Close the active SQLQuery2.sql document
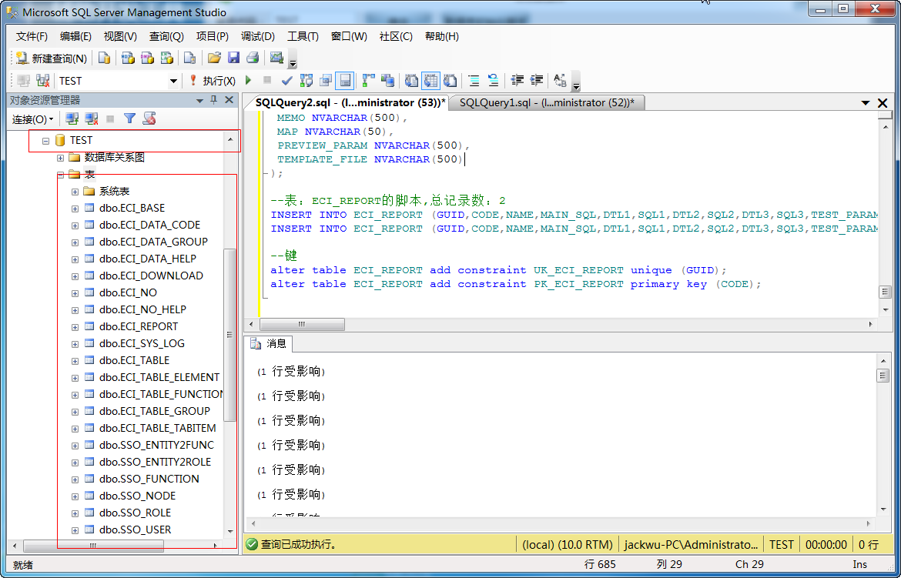Viewport: 901px width, 578px height. [883, 103]
